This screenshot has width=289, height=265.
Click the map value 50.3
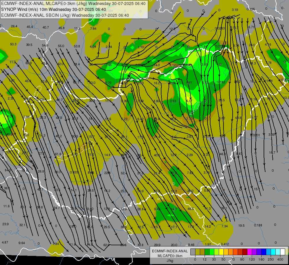click(x=13, y=44)
